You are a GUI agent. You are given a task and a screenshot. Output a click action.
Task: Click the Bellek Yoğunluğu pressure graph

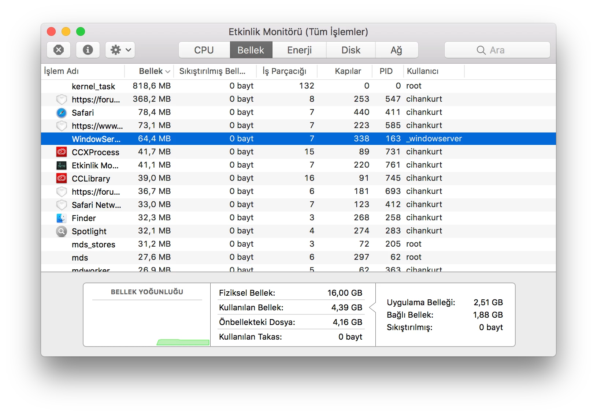147,323
